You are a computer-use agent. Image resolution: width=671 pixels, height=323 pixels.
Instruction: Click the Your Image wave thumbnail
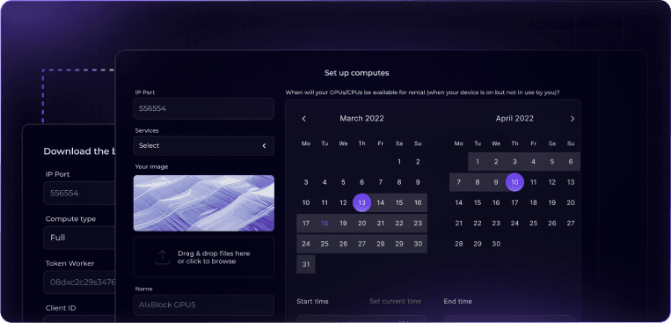[x=204, y=203]
